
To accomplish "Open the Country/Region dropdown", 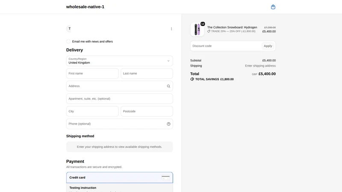I will 120,61.
